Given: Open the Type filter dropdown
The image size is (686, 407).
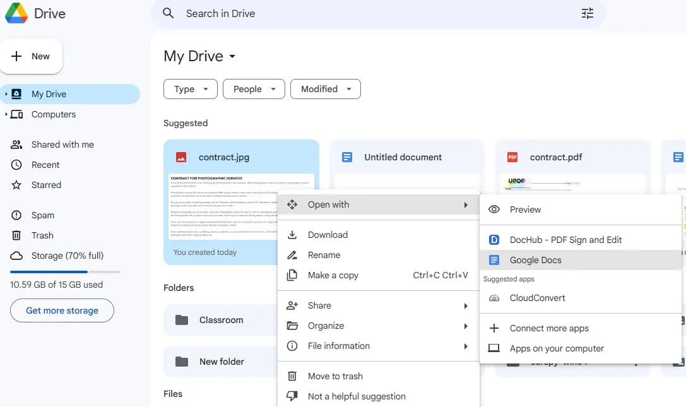Looking at the screenshot, I should pyautogui.click(x=190, y=88).
